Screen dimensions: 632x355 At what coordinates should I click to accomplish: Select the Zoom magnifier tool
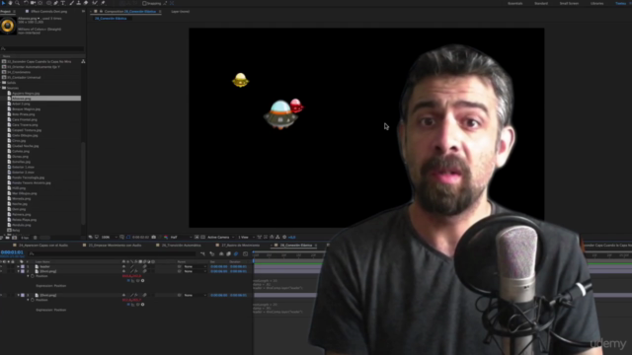(x=18, y=3)
